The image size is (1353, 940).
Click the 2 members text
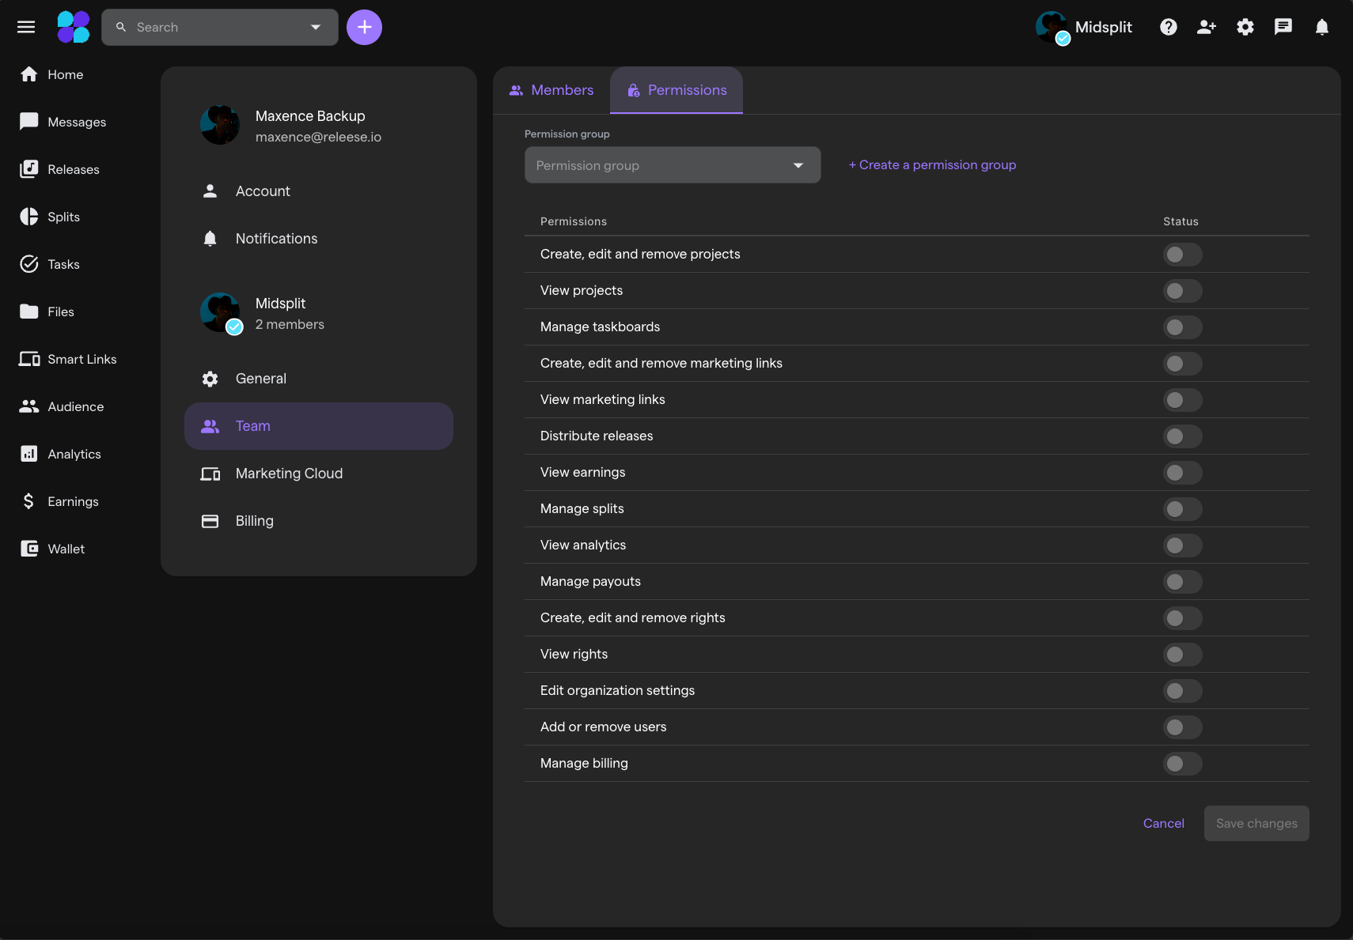290,324
